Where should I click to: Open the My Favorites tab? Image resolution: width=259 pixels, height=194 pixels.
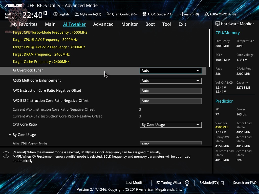[24, 24]
